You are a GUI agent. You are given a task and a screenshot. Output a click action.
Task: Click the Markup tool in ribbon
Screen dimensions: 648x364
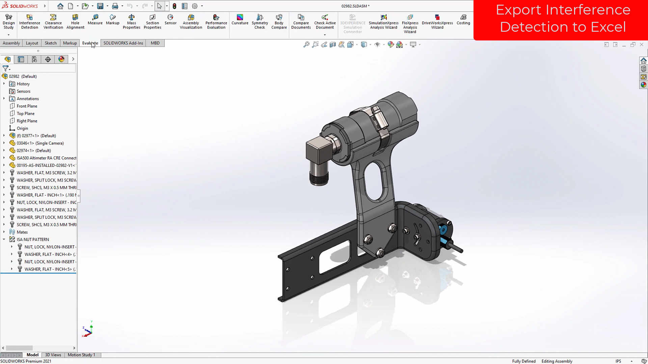coord(112,20)
